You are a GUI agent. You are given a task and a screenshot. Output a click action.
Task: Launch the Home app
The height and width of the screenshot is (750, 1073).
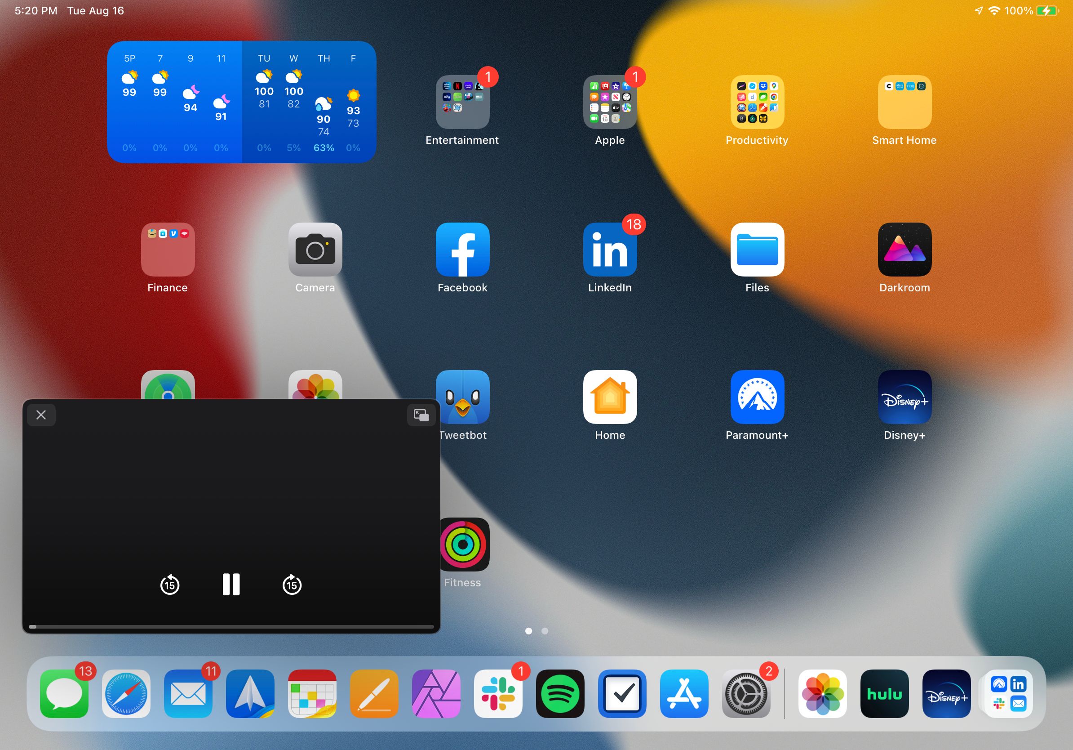610,397
